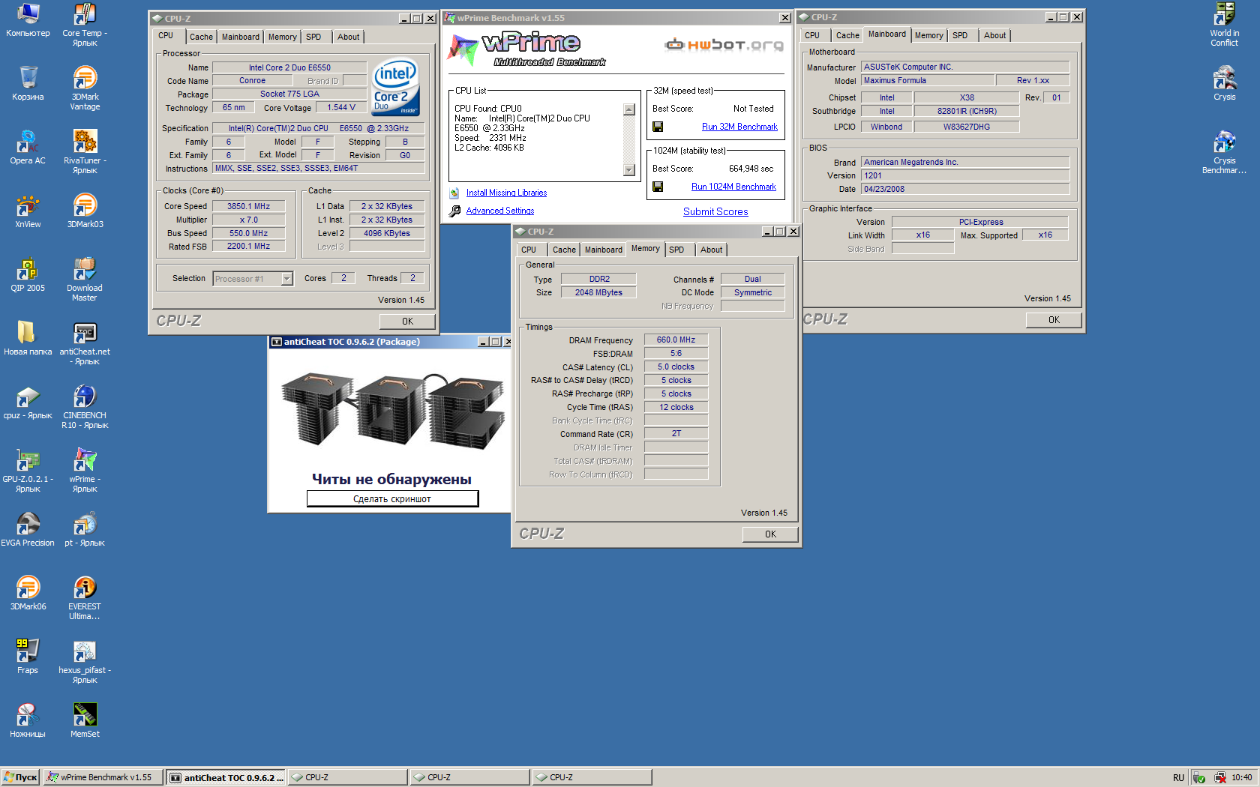Click the CPU List scrollbar up arrow
1260x787 pixels.
[628, 109]
